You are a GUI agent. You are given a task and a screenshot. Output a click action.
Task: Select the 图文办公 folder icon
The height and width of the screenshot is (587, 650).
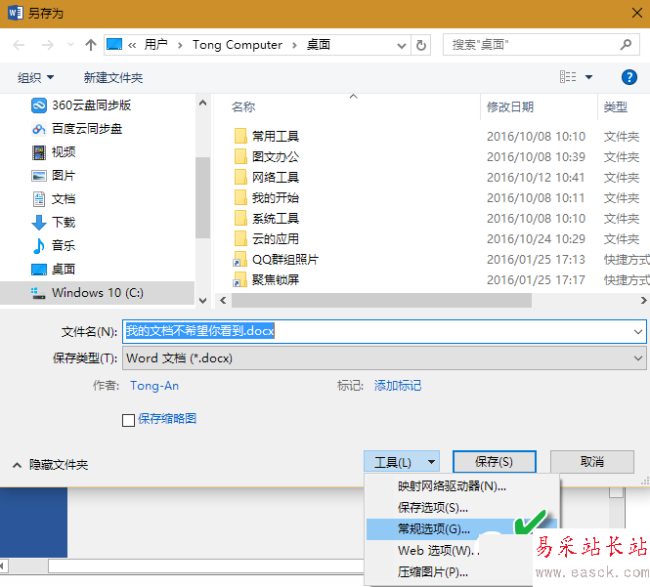coord(240,156)
